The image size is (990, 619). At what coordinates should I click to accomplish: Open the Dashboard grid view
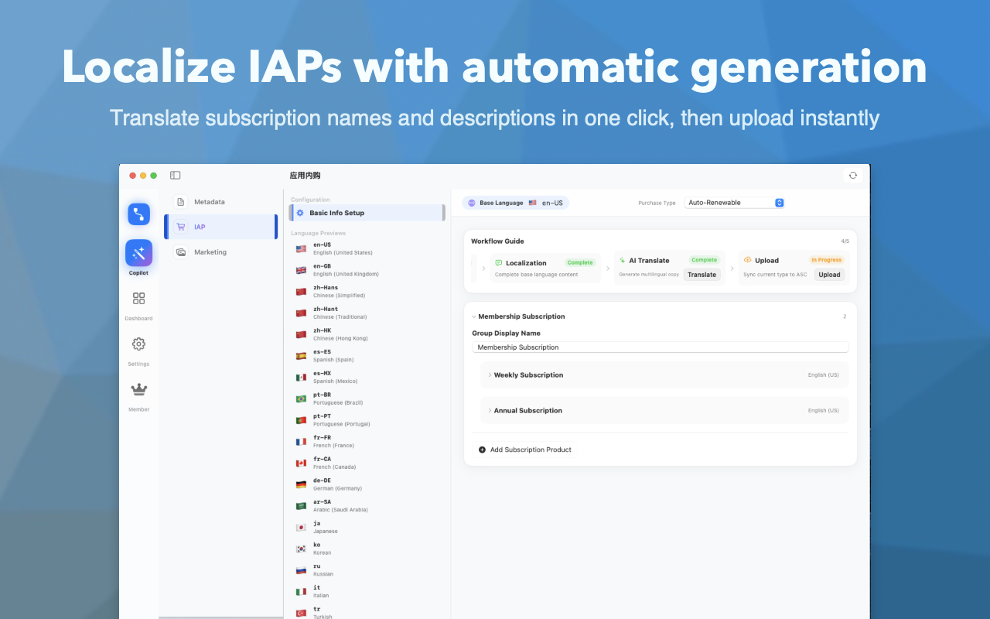tap(138, 299)
